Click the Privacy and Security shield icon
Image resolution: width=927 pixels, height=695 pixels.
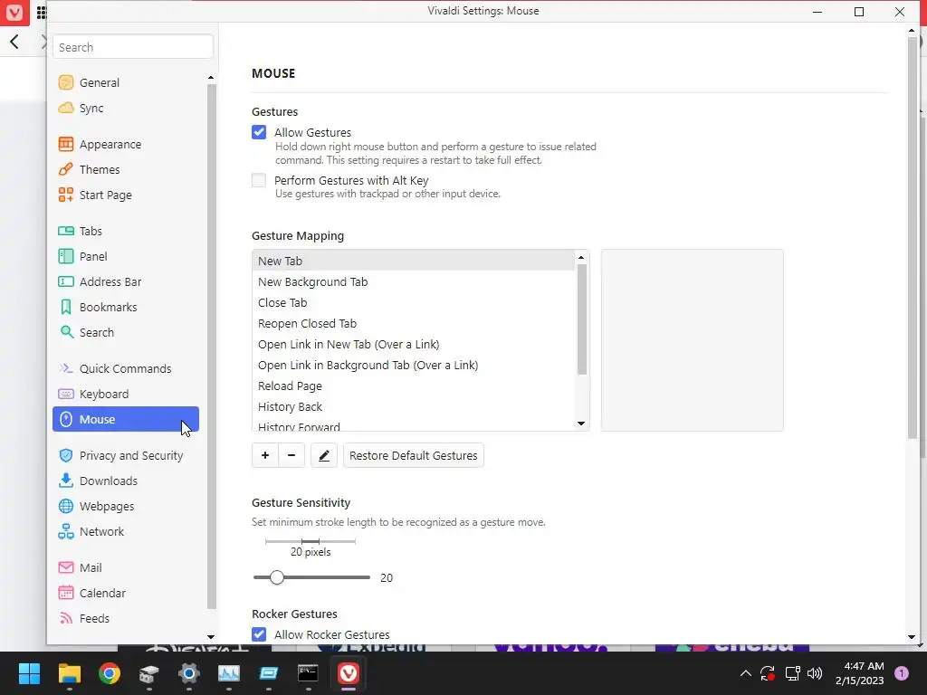click(65, 456)
